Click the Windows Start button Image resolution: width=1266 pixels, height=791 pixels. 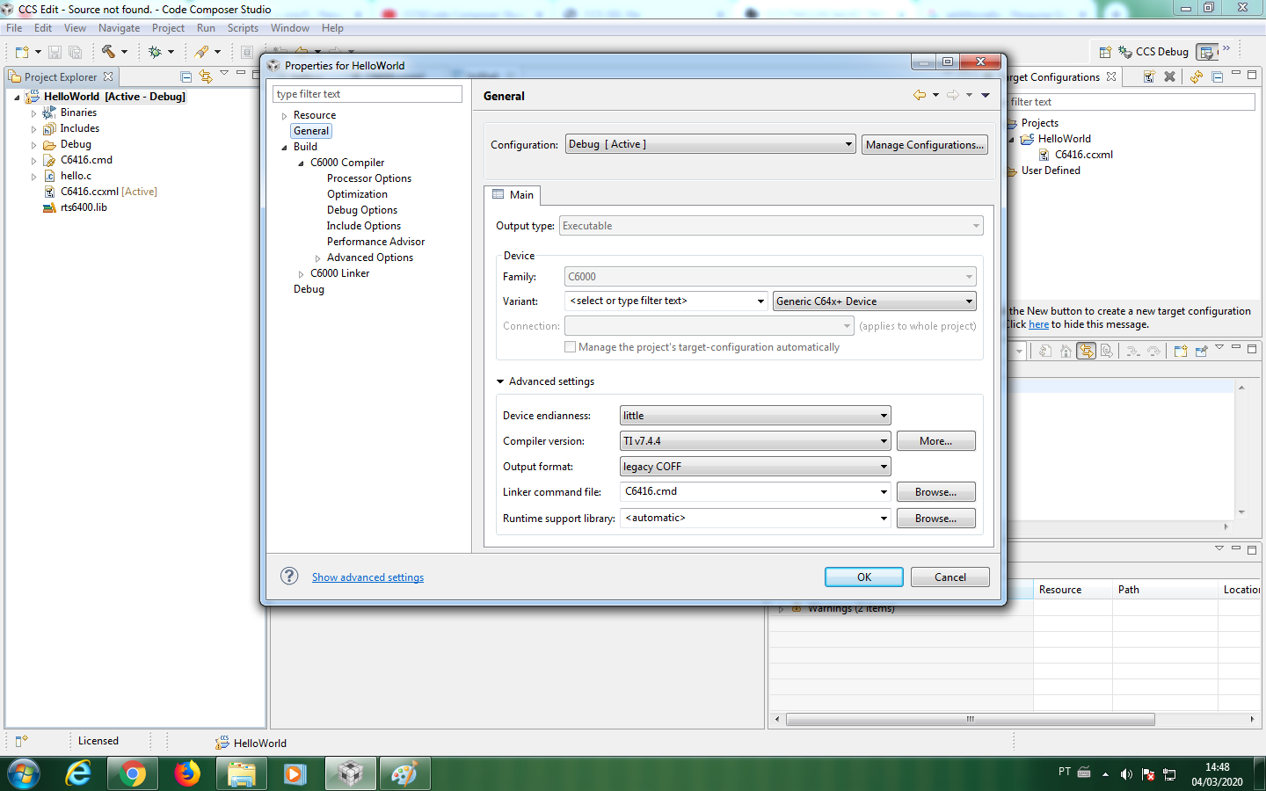pyautogui.click(x=24, y=774)
